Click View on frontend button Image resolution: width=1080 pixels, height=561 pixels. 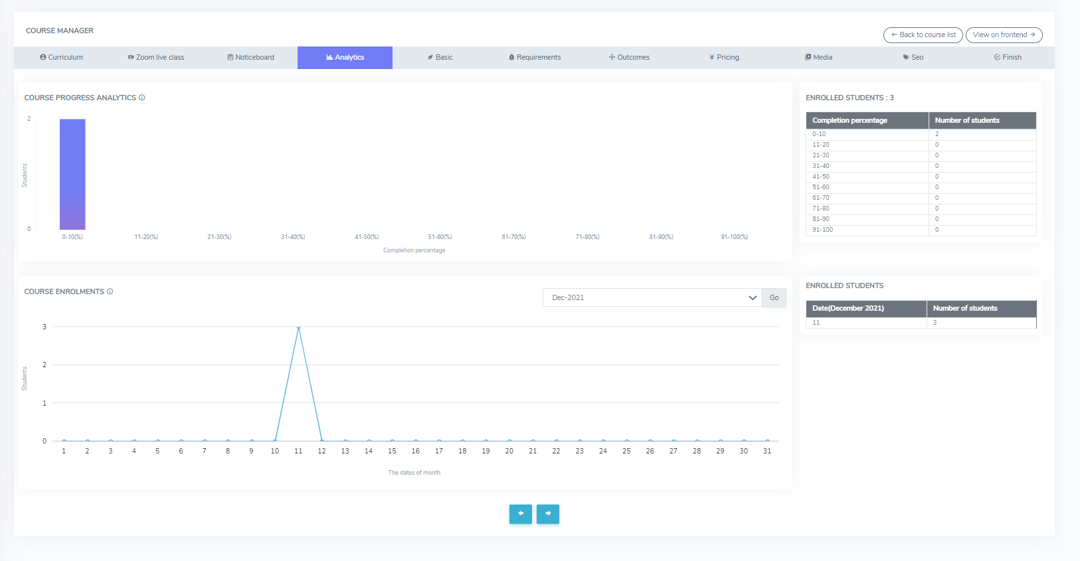1004,35
